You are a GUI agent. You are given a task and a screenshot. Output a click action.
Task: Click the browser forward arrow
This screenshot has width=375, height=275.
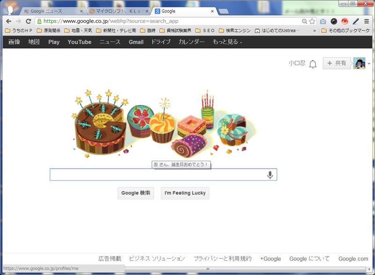click(x=18, y=21)
